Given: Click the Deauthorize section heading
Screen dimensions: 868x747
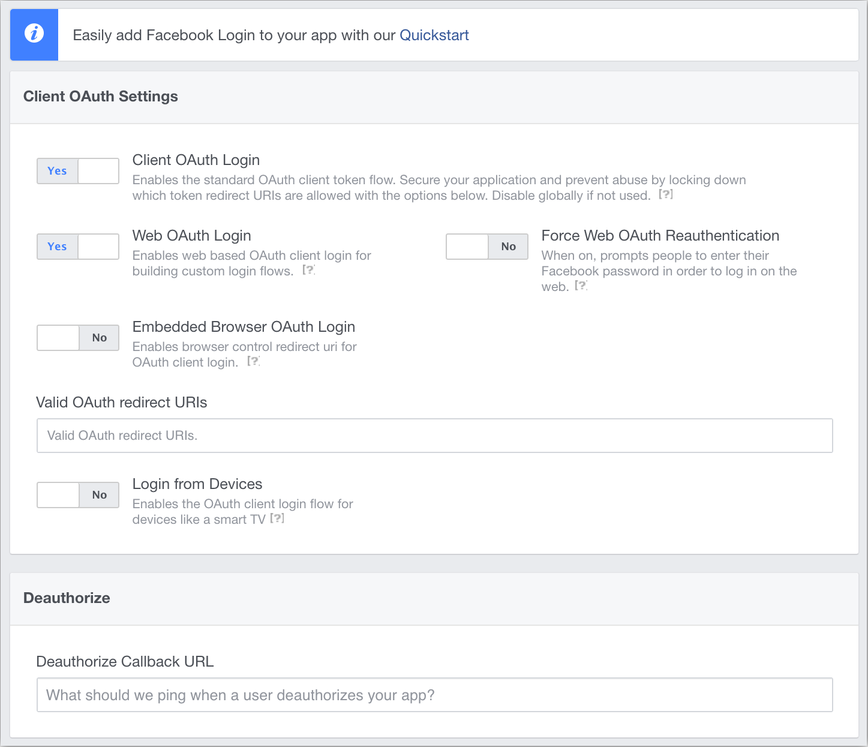Looking at the screenshot, I should pyautogui.click(x=67, y=598).
